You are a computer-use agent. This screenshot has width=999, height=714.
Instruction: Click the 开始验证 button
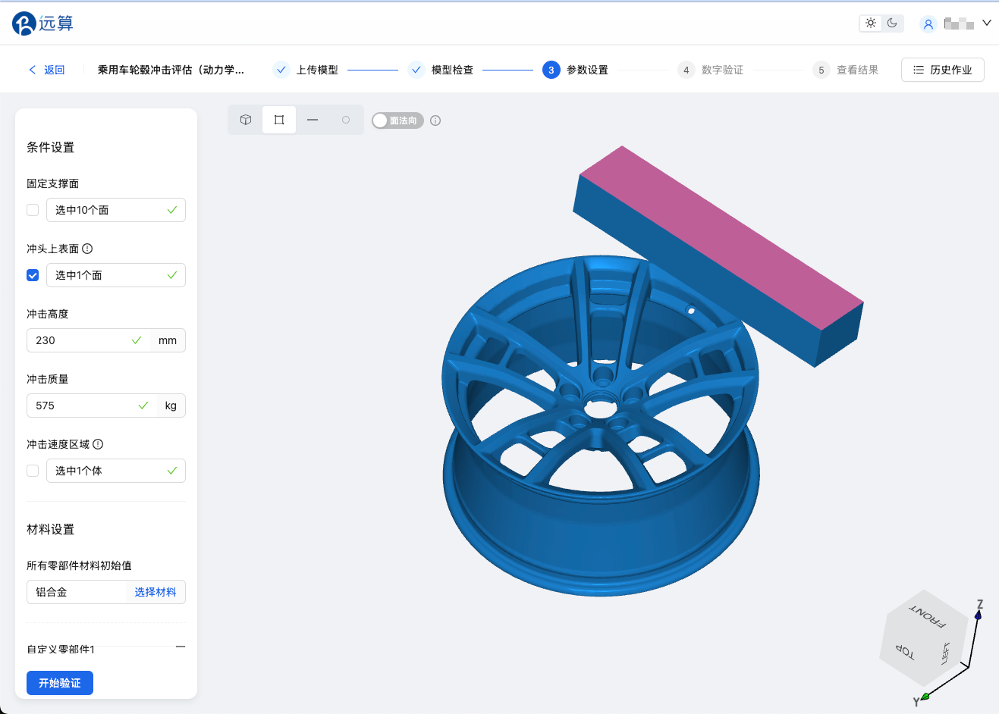click(60, 683)
